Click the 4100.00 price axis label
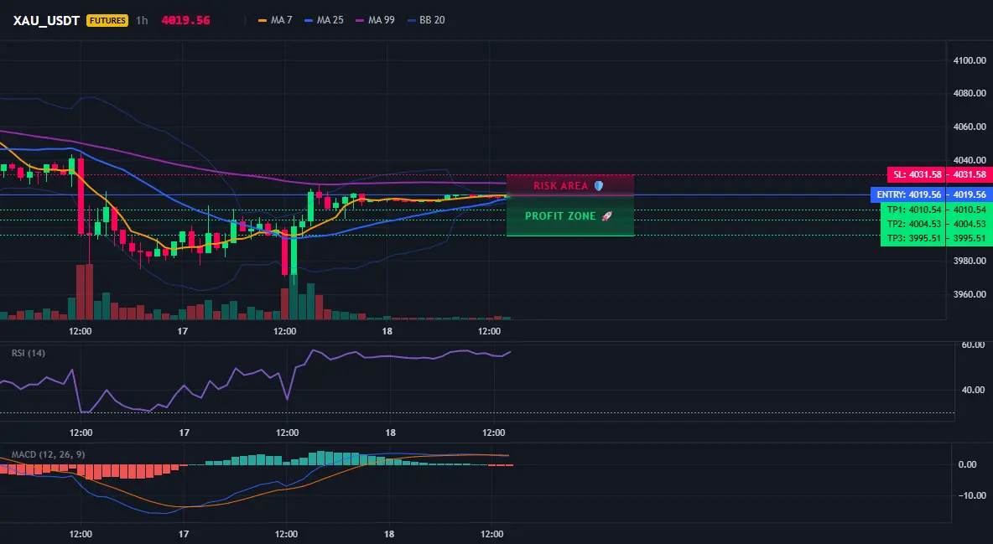Image resolution: width=993 pixels, height=544 pixels. [970, 61]
